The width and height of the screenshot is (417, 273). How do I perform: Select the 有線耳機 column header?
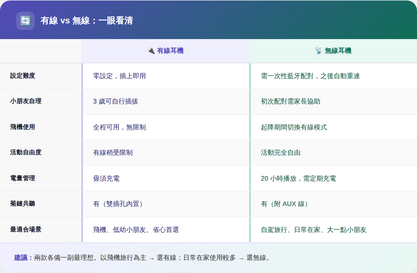(x=165, y=51)
